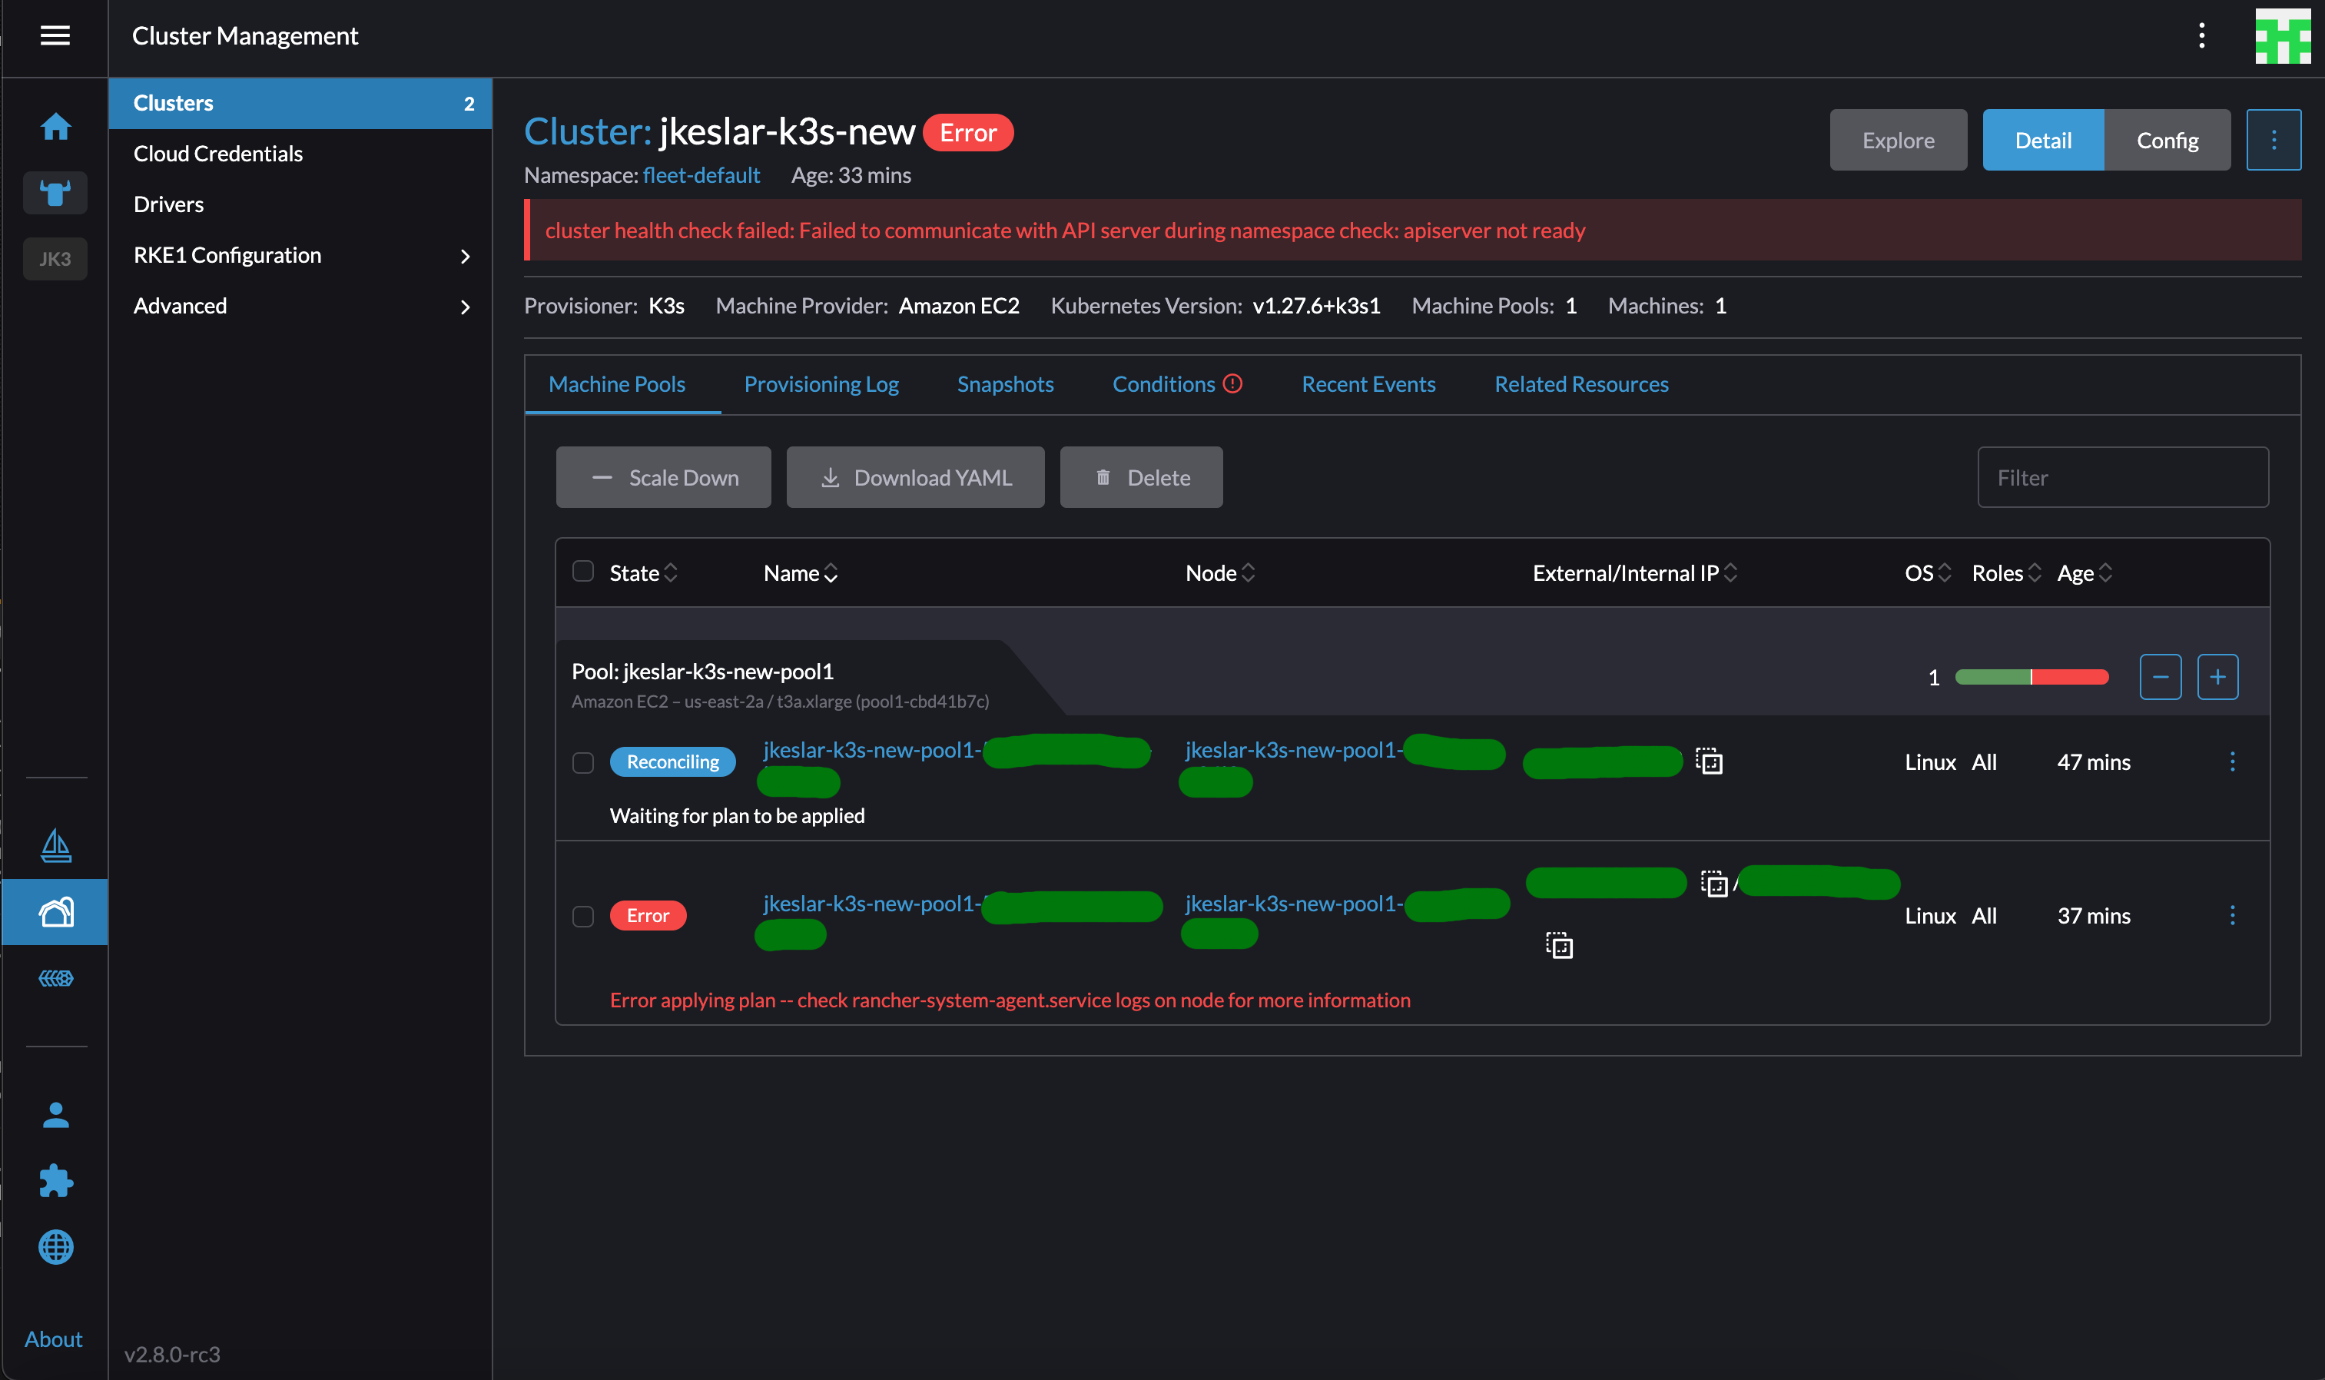This screenshot has height=1380, width=2325.
Task: Check the Error machine row checkbox
Action: 584,915
